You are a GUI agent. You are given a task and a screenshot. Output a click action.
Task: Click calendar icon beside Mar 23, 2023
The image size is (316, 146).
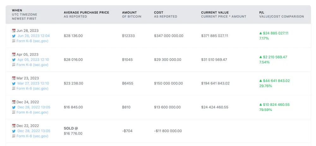(14, 78)
